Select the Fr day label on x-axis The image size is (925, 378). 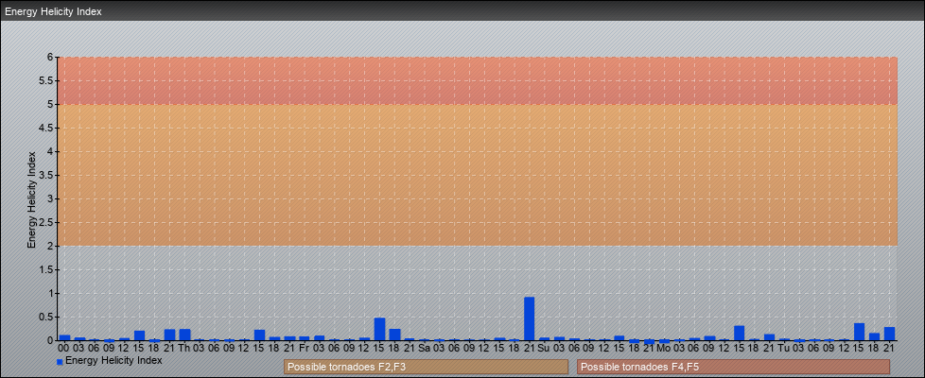tap(305, 348)
